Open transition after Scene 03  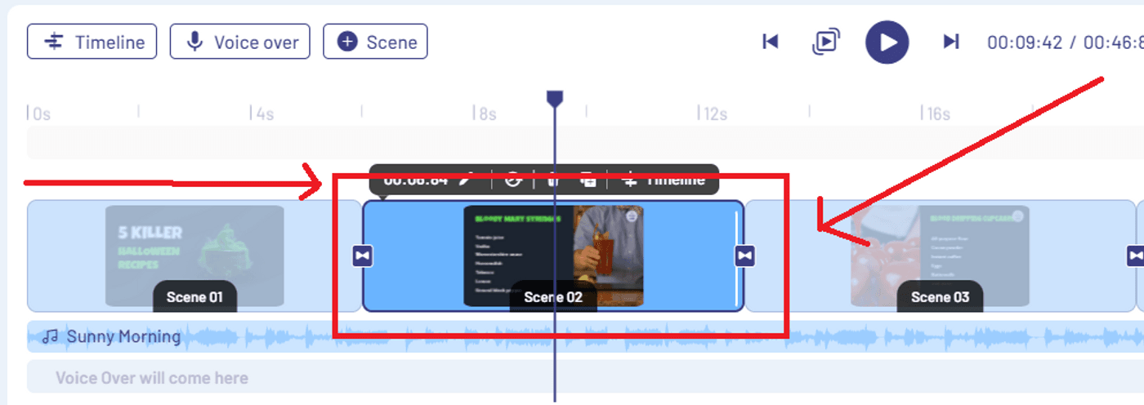point(1135,256)
